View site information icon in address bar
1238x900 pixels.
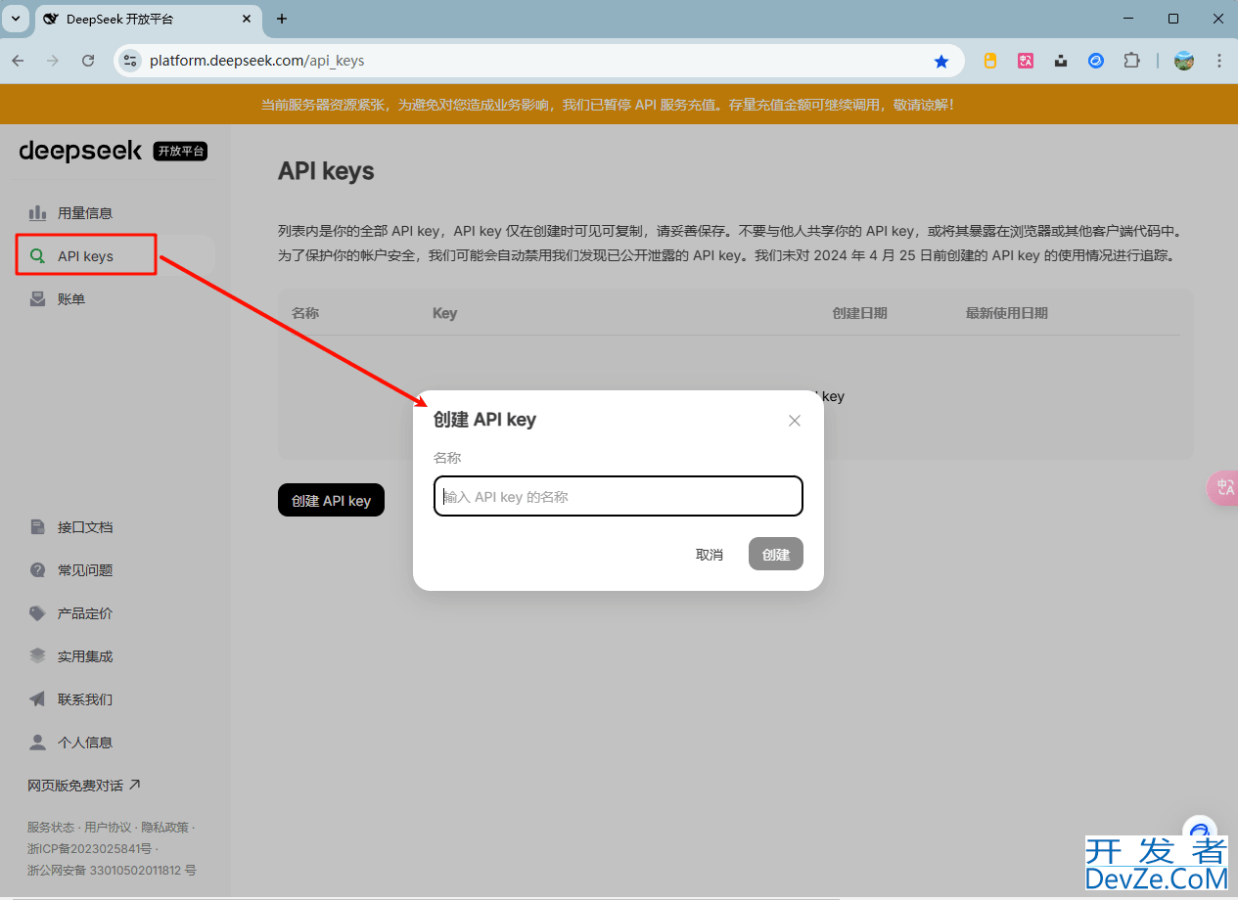pyautogui.click(x=130, y=61)
